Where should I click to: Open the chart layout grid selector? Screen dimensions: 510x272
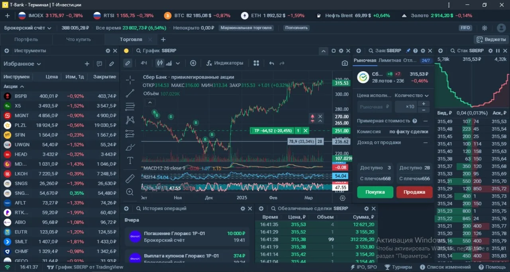[x=256, y=63]
